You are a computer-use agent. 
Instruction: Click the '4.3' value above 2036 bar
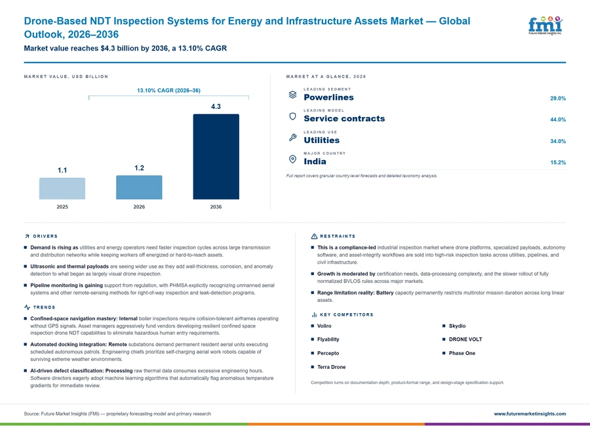[x=216, y=106]
